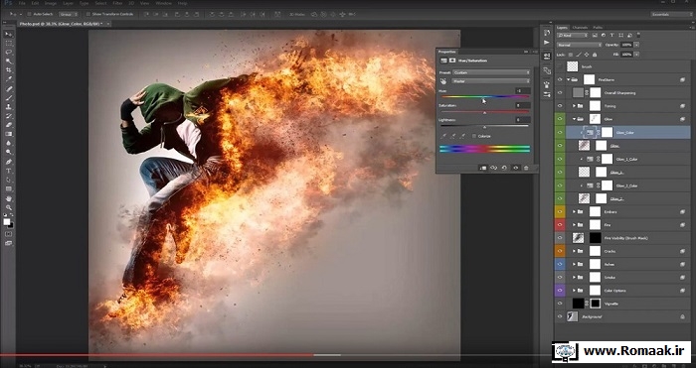Image resolution: width=696 pixels, height=368 pixels.
Task: Open the History panel icon in collapsed dock
Action: pos(547,33)
